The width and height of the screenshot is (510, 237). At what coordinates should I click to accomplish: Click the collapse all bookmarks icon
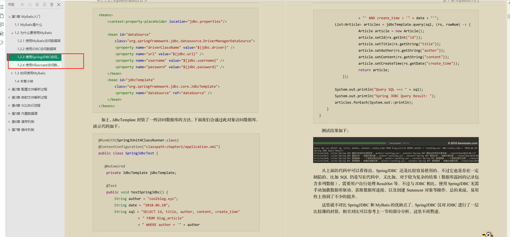pyautogui.click(x=30, y=5)
